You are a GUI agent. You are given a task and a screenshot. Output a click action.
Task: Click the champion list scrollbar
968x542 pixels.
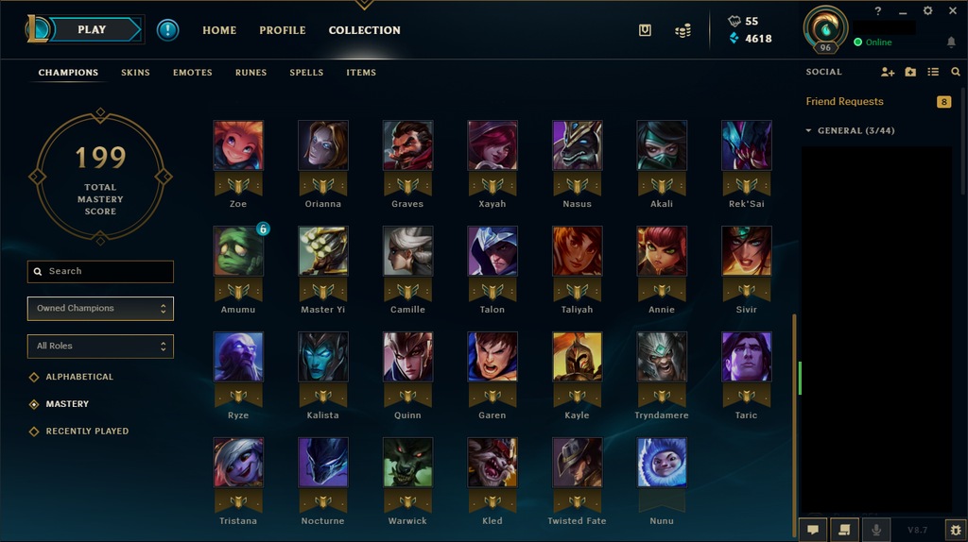tap(794, 426)
